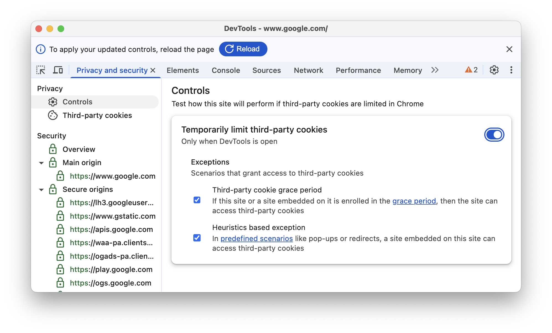Expand the Main origin tree item
The image size is (552, 333).
point(42,163)
